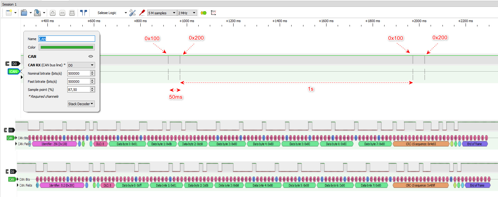Click the Zoom to fit icon
The width and height of the screenshot is (498, 197).
pos(72,13)
